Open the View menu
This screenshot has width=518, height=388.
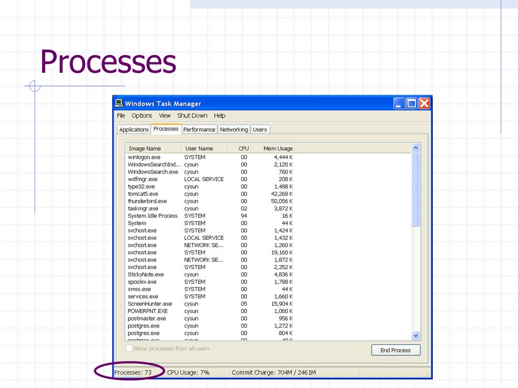coord(165,115)
